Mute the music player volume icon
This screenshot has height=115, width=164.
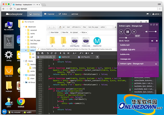coord(146,32)
